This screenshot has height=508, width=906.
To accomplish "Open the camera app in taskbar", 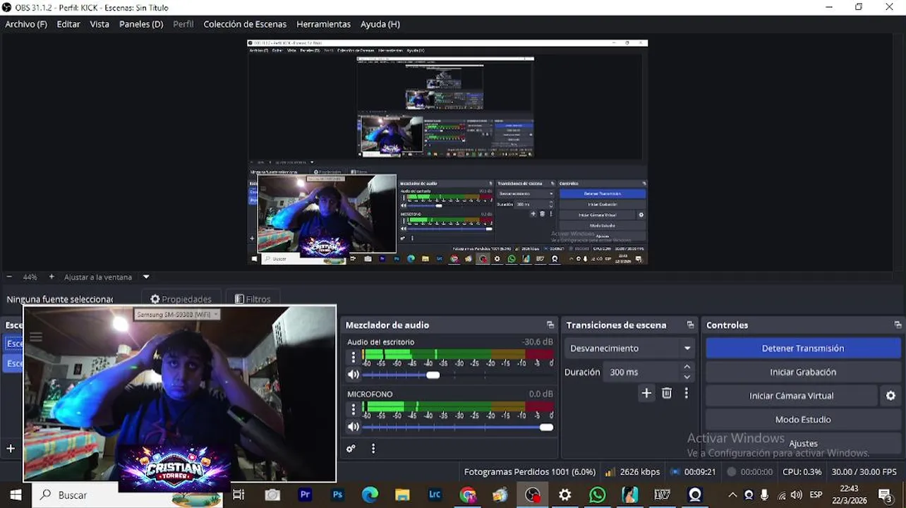I will tap(272, 495).
